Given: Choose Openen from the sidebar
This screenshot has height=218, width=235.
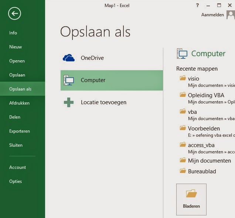Looking at the screenshot, I should pyautogui.click(x=17, y=61).
